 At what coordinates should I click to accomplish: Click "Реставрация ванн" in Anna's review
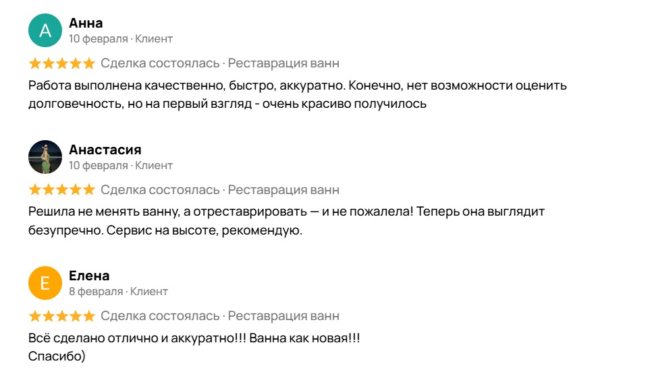point(283,64)
